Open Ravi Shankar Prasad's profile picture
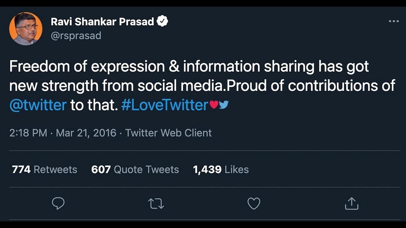Viewport: 406px width, 228px height. (x=26, y=28)
